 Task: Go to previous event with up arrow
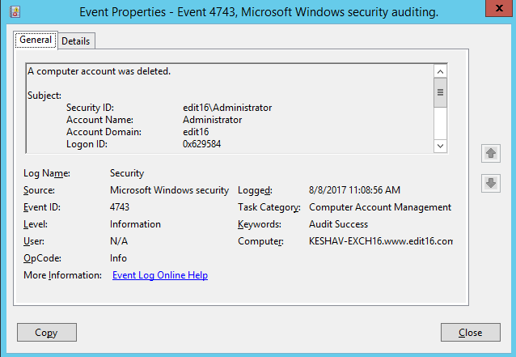point(491,153)
